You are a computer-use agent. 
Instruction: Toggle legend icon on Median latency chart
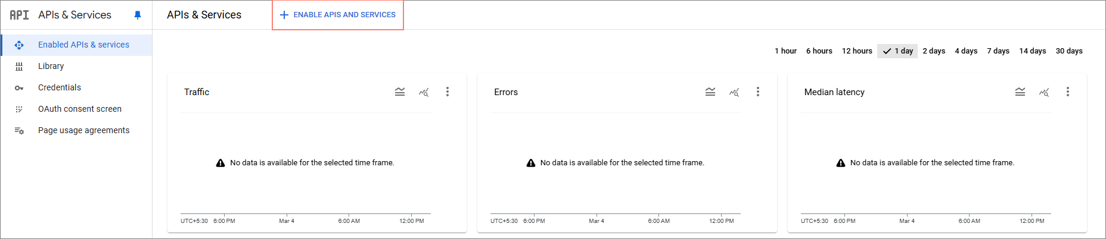1020,92
